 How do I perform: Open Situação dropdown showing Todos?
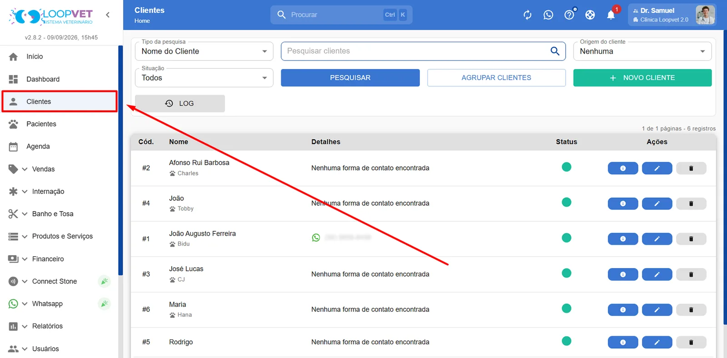pos(204,78)
